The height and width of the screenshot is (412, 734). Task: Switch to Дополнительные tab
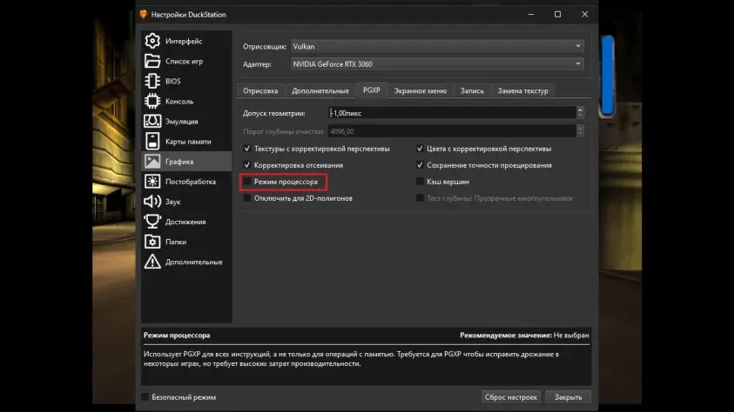pyautogui.click(x=320, y=90)
